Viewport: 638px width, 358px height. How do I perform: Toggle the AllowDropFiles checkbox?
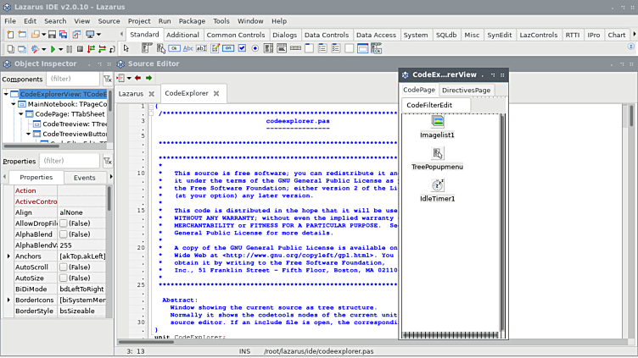(64, 223)
